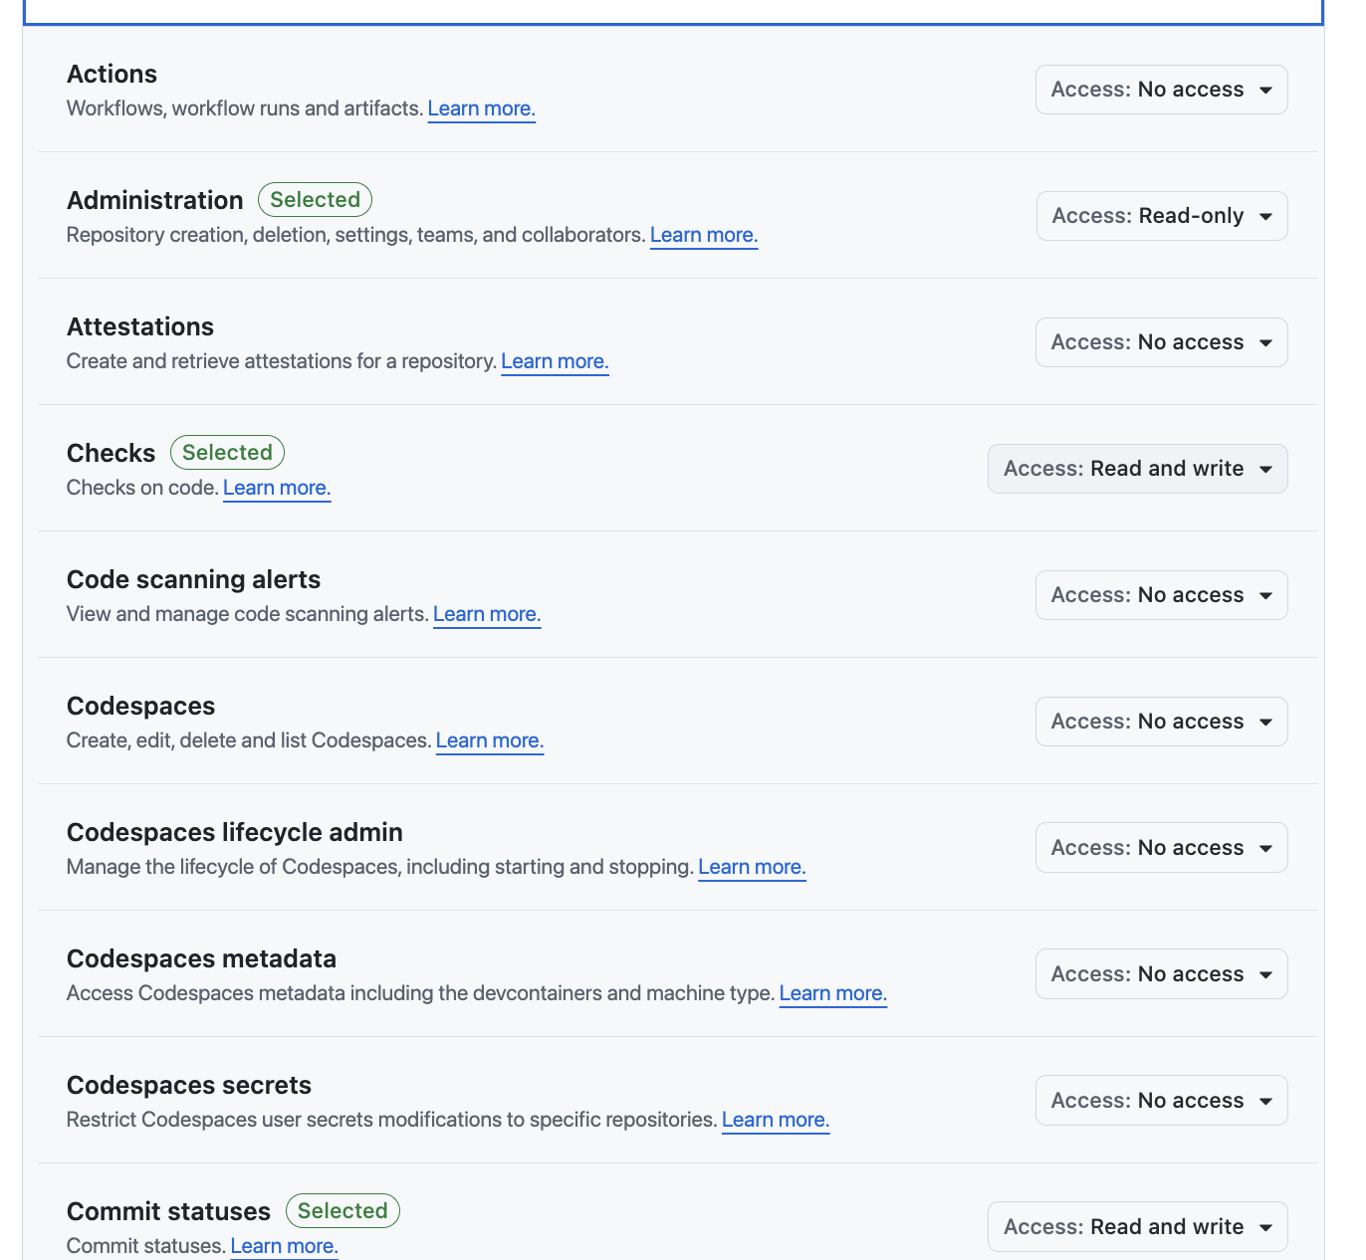The height and width of the screenshot is (1260, 1366).
Task: Click 'View and manage code scanning alerts' text
Action: 248,614
